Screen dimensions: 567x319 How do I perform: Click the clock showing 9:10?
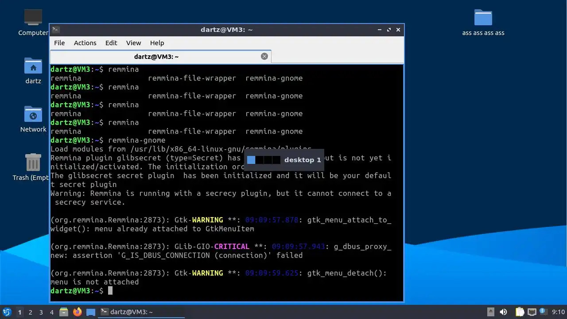tap(559, 312)
